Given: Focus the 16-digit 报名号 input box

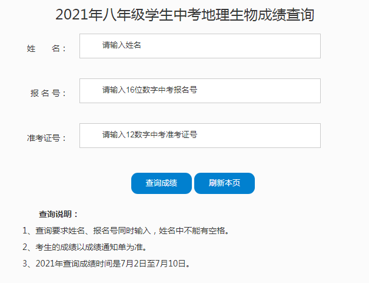Looking at the screenshot, I should 200,91.
